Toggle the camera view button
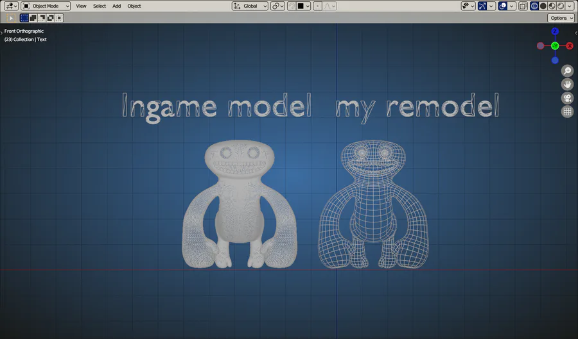This screenshot has height=339, width=578. pyautogui.click(x=567, y=98)
